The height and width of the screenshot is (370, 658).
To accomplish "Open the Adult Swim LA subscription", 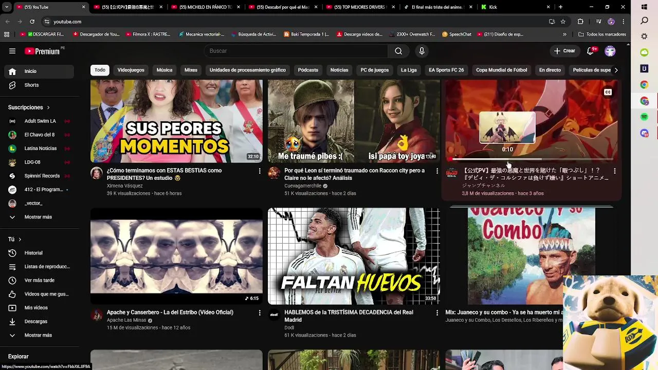I will pos(39,121).
